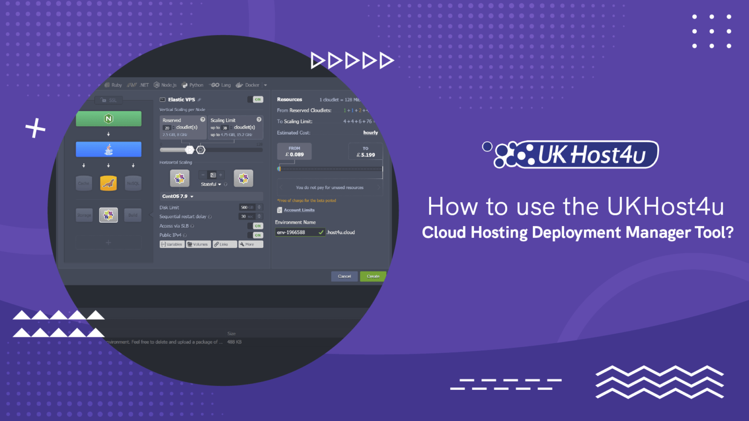Click the Environment Name input field
Screen dimensions: 749x421
pos(300,232)
